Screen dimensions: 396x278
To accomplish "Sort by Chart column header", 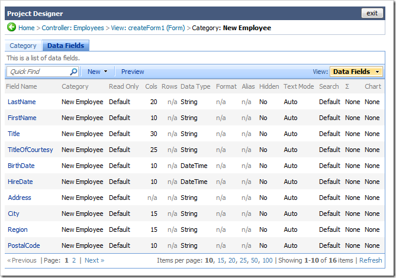I will (x=373, y=86).
